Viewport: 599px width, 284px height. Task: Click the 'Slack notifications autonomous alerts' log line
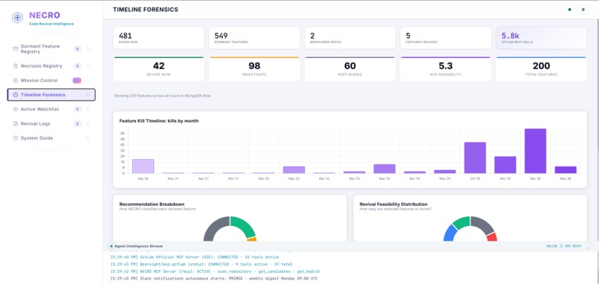click(213, 278)
